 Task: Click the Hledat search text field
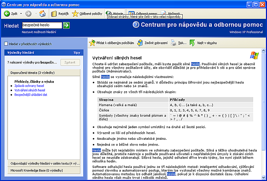pyautogui.click(x=42, y=25)
